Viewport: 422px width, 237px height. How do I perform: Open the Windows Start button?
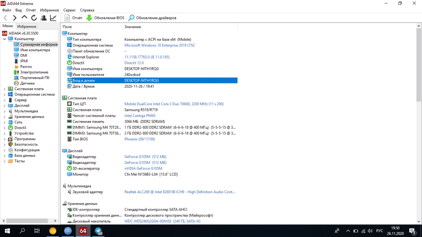[x=7, y=231]
